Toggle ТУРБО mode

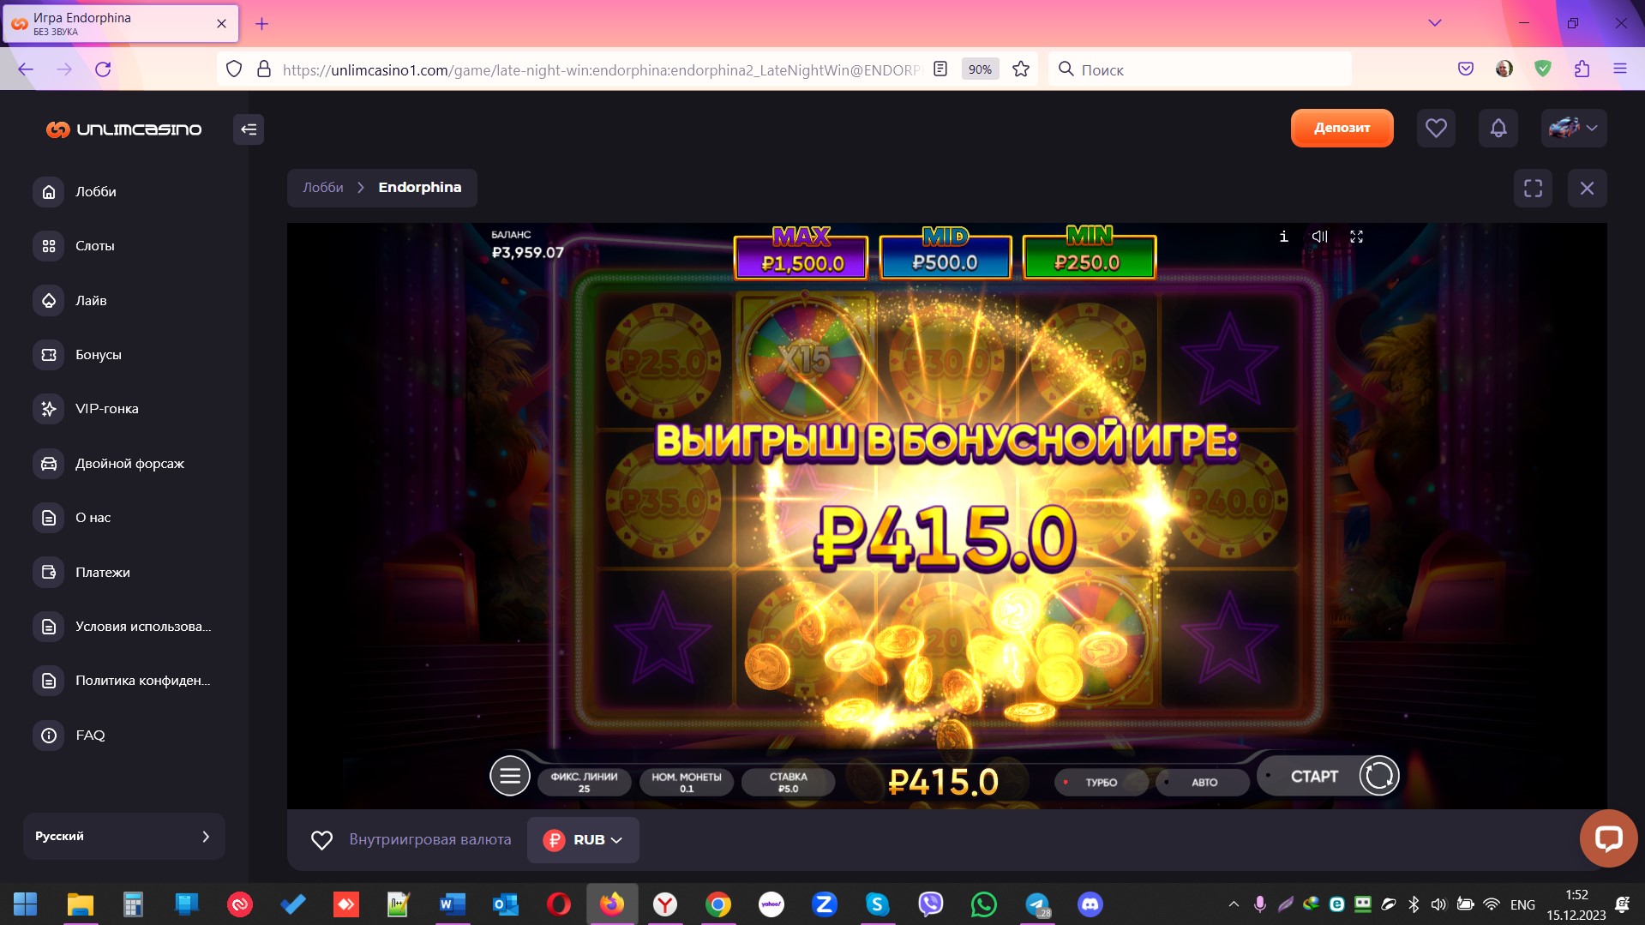[x=1101, y=783]
